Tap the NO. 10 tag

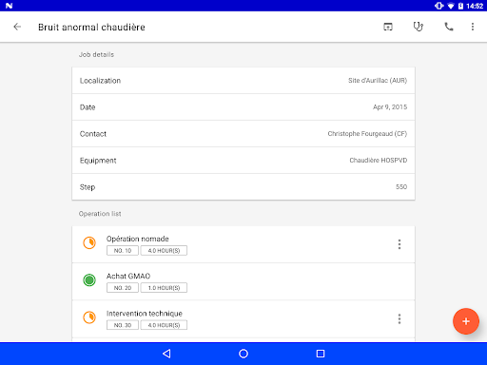click(123, 251)
